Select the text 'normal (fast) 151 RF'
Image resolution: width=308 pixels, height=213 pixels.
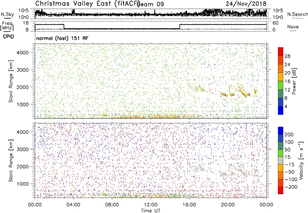click(x=62, y=38)
